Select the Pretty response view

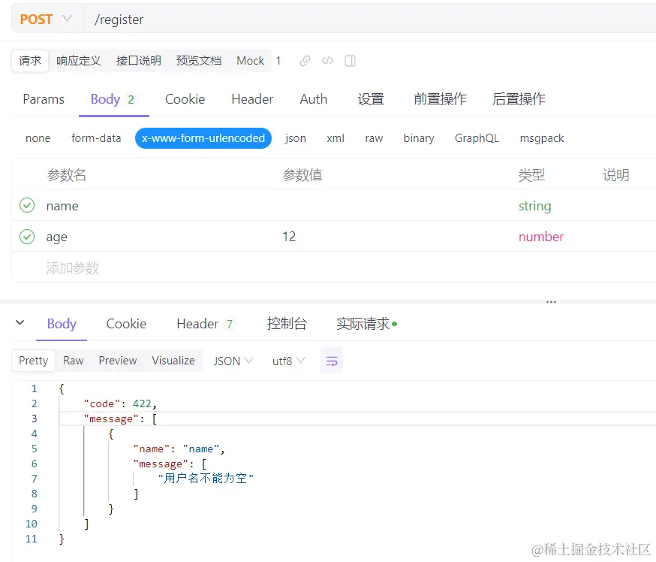coord(34,361)
